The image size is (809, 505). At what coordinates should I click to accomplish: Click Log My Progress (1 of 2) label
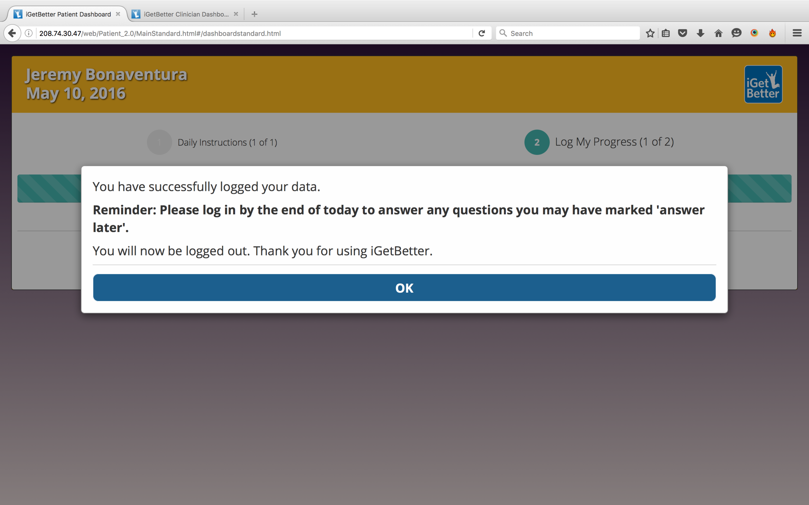pos(615,142)
